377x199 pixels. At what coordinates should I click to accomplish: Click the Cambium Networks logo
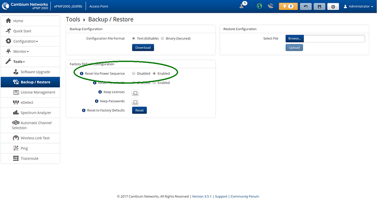point(25,6)
